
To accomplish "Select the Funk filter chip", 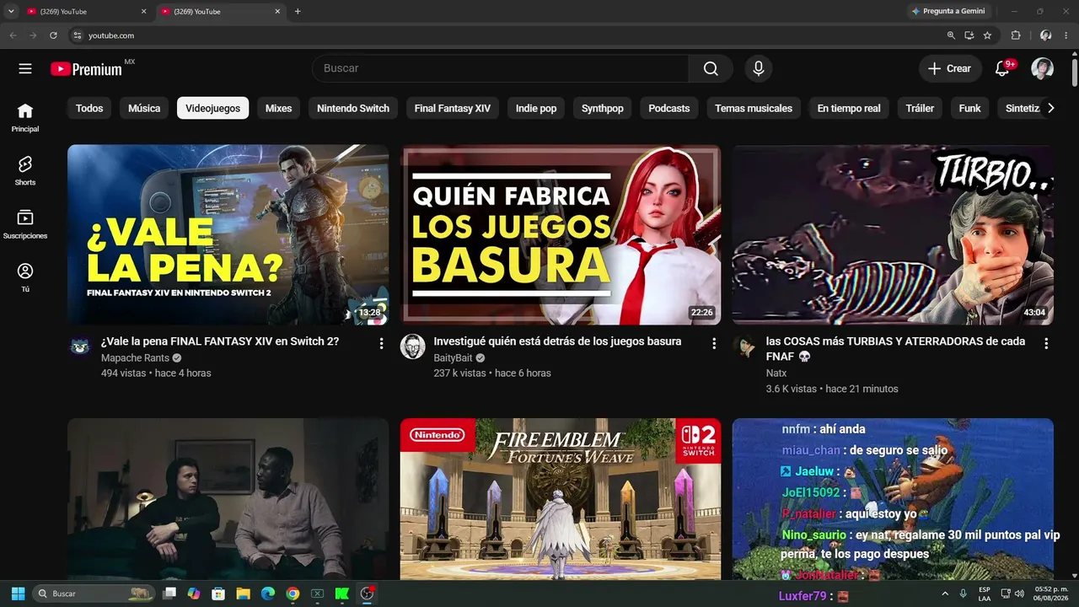I will pyautogui.click(x=969, y=108).
